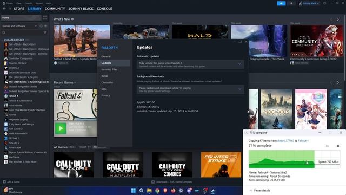Image resolution: width=346 pixels, height=195 pixels.
Task: Open Windows Start menu
Action: [x=134, y=191]
